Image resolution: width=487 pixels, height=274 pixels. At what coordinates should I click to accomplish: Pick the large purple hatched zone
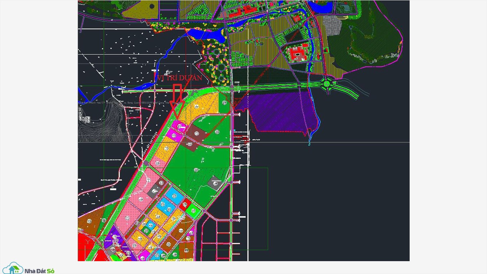pos(282,112)
